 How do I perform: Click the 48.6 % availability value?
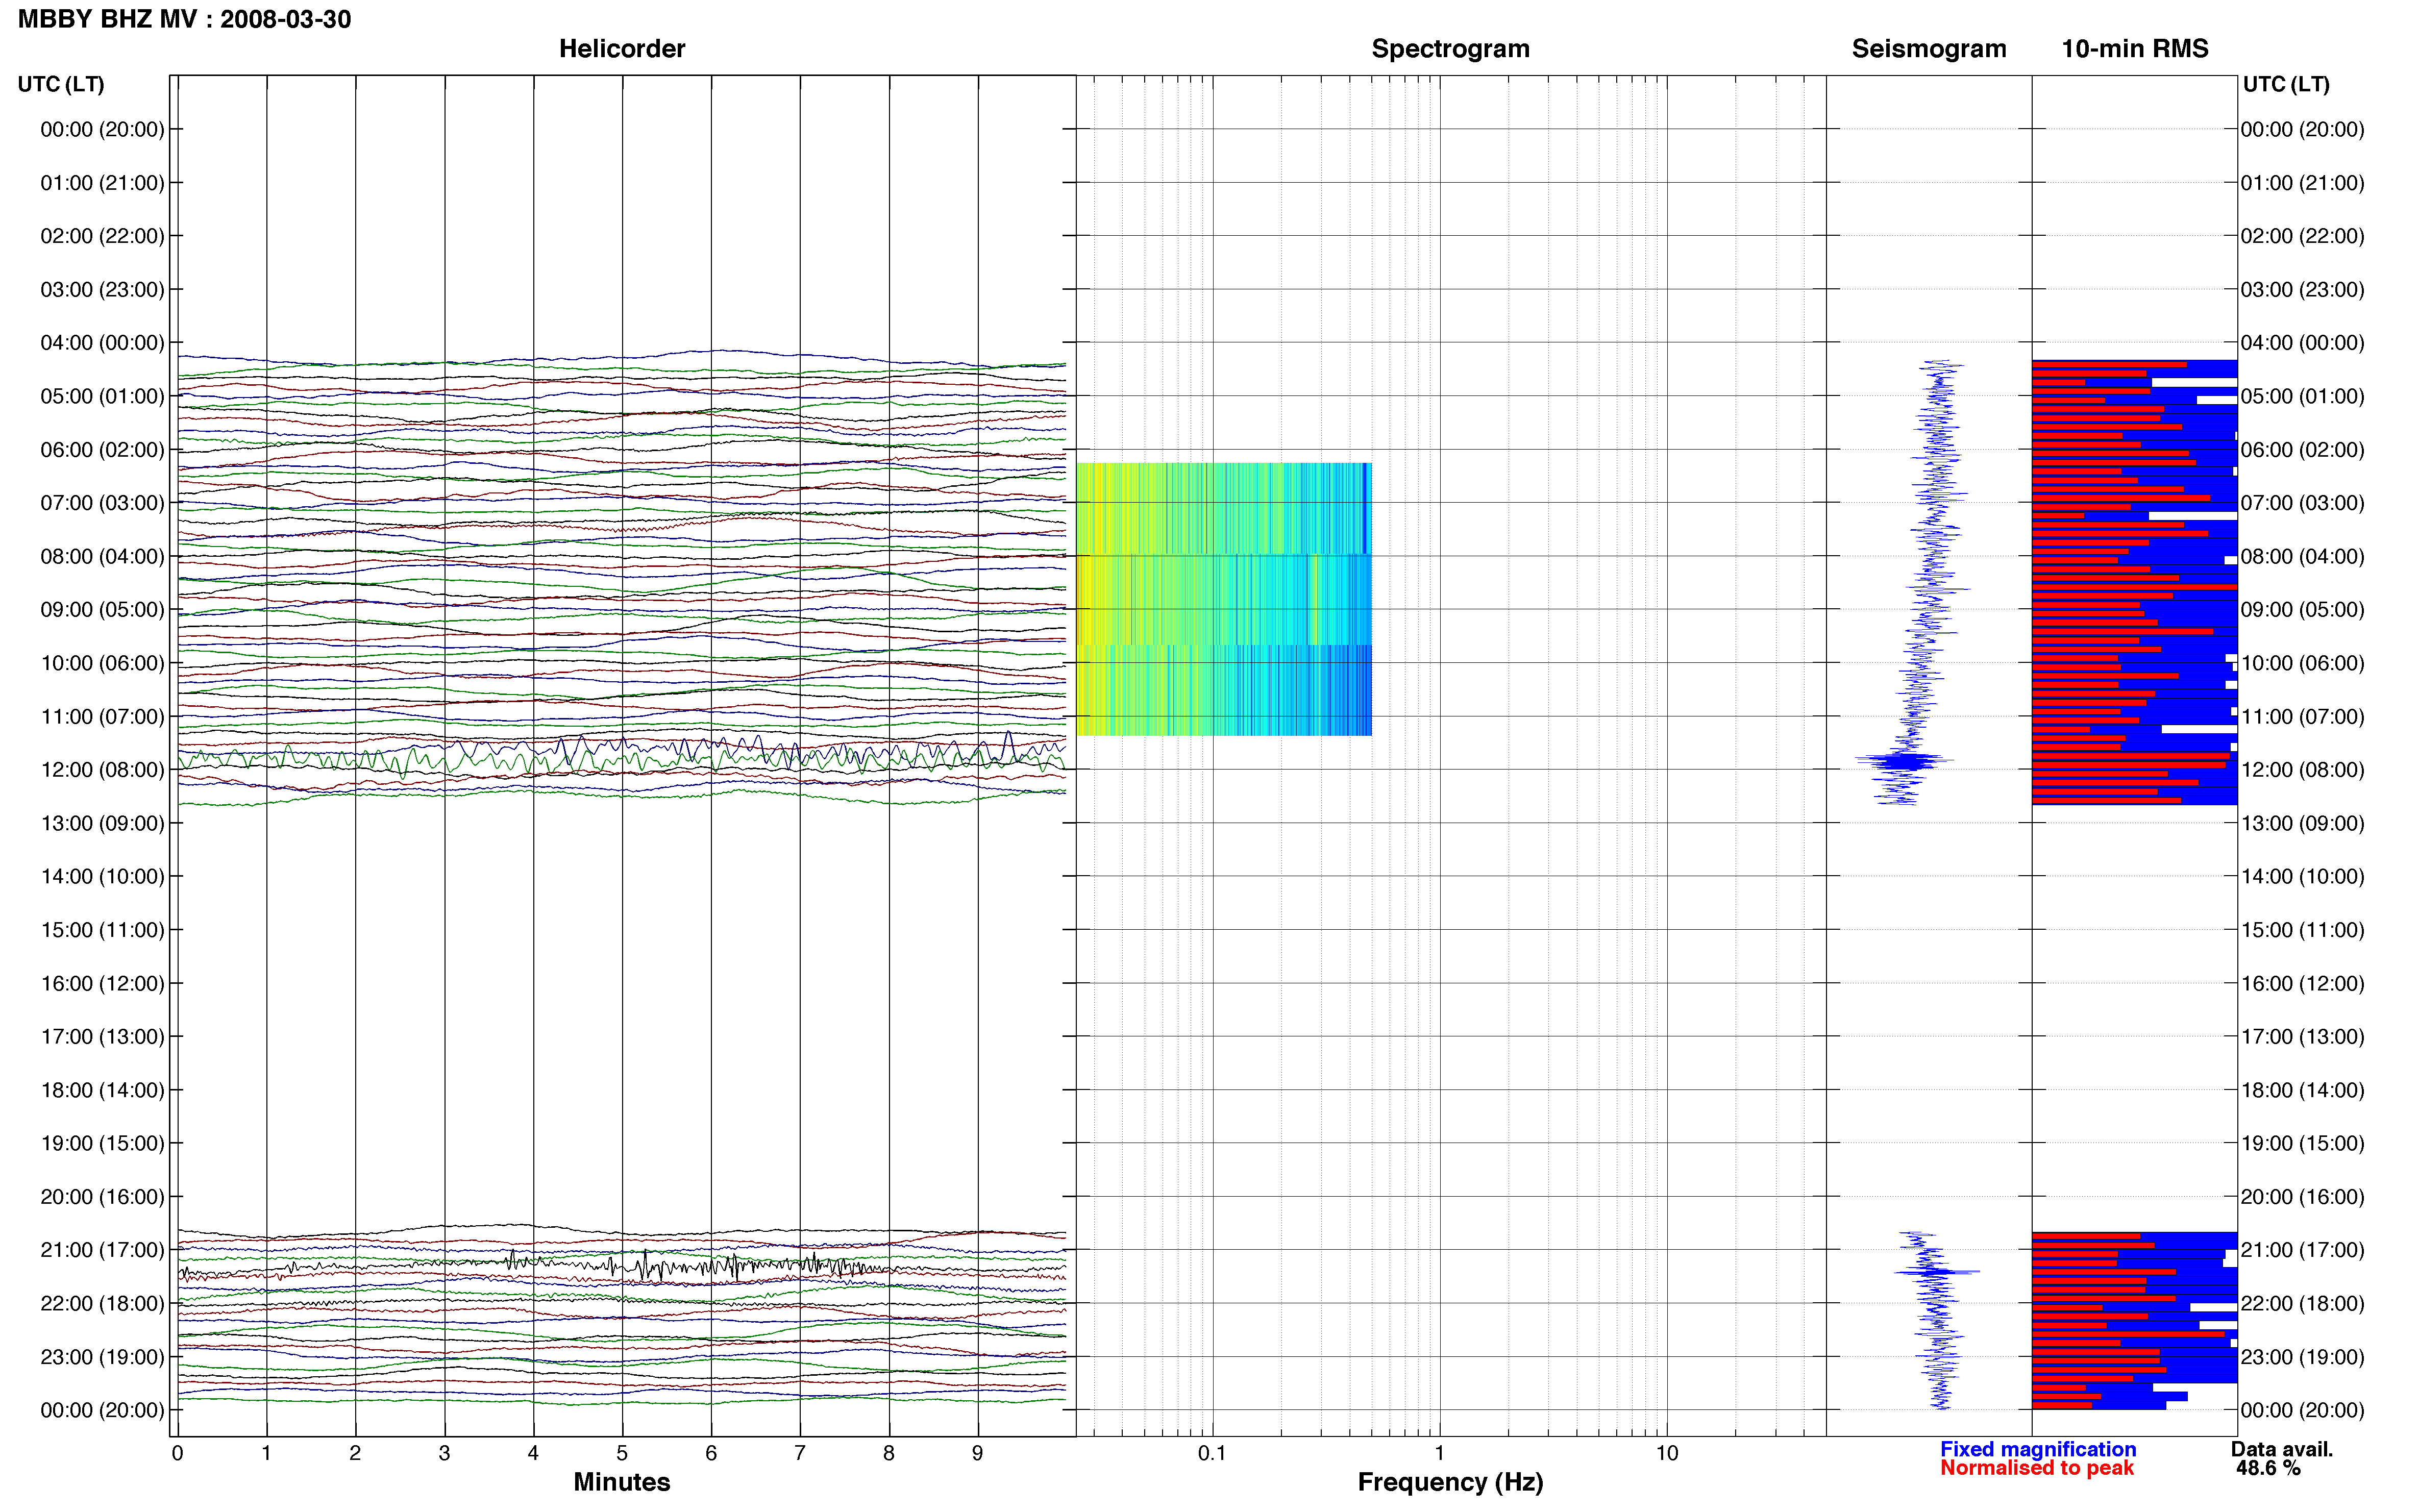pyautogui.click(x=2268, y=1468)
